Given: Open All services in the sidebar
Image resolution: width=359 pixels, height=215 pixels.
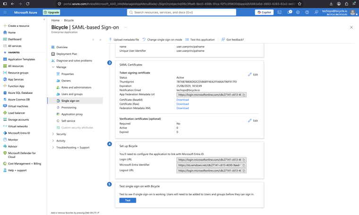Looking at the screenshot, I should pos(15,46).
